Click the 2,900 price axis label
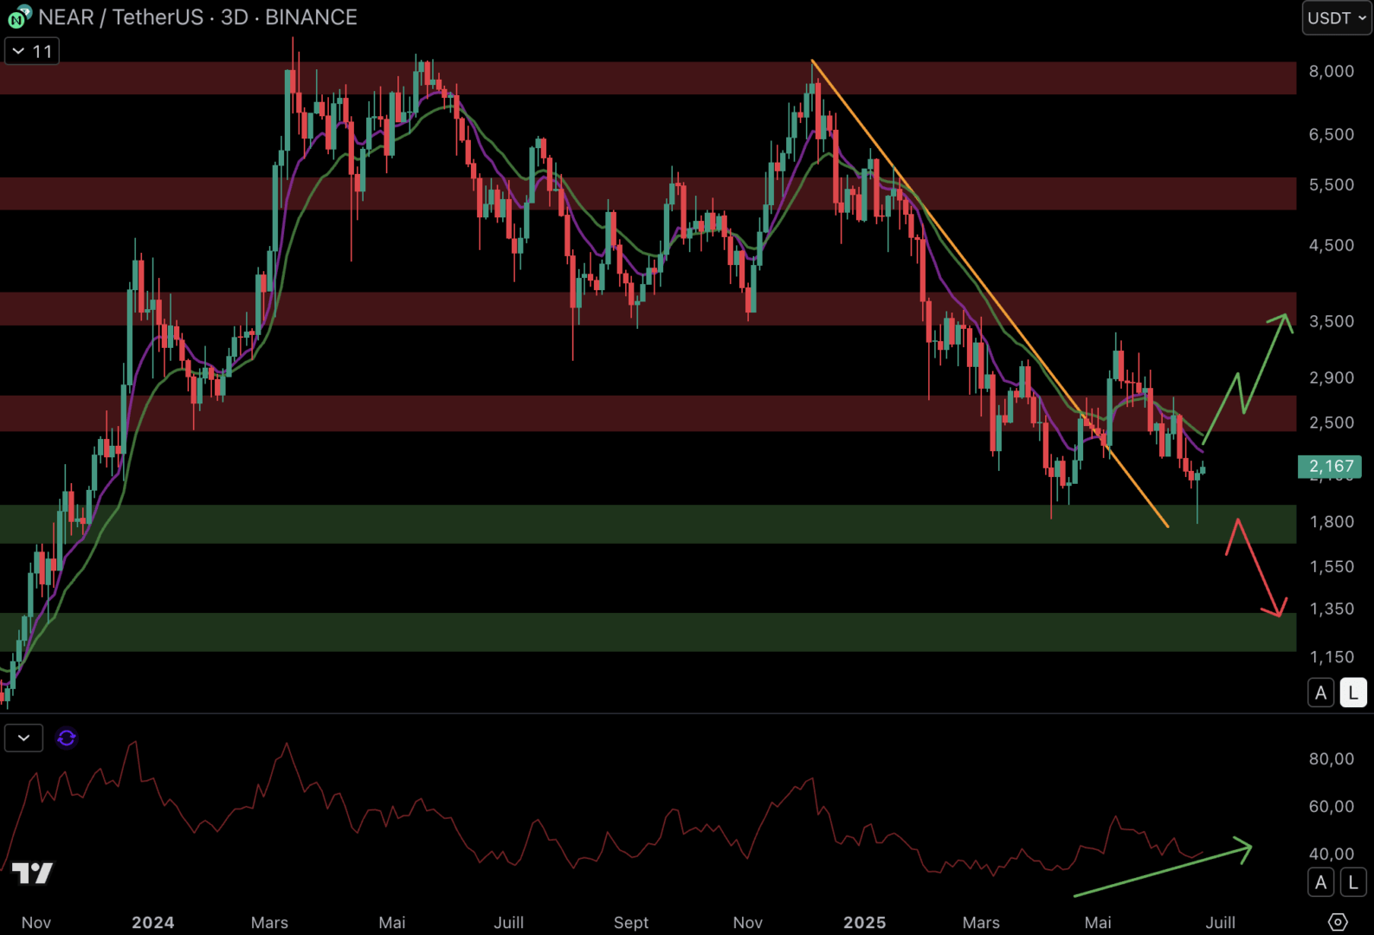 [x=1332, y=377]
